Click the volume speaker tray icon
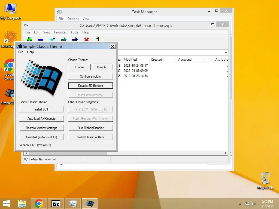The width and height of the screenshot is (279, 209). [253, 204]
